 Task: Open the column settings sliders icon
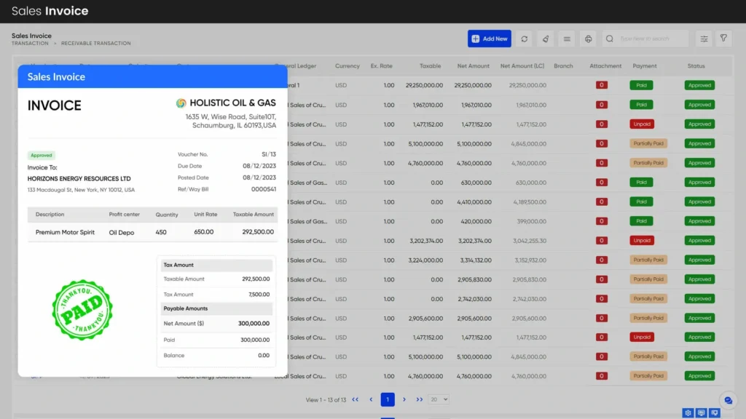click(704, 39)
